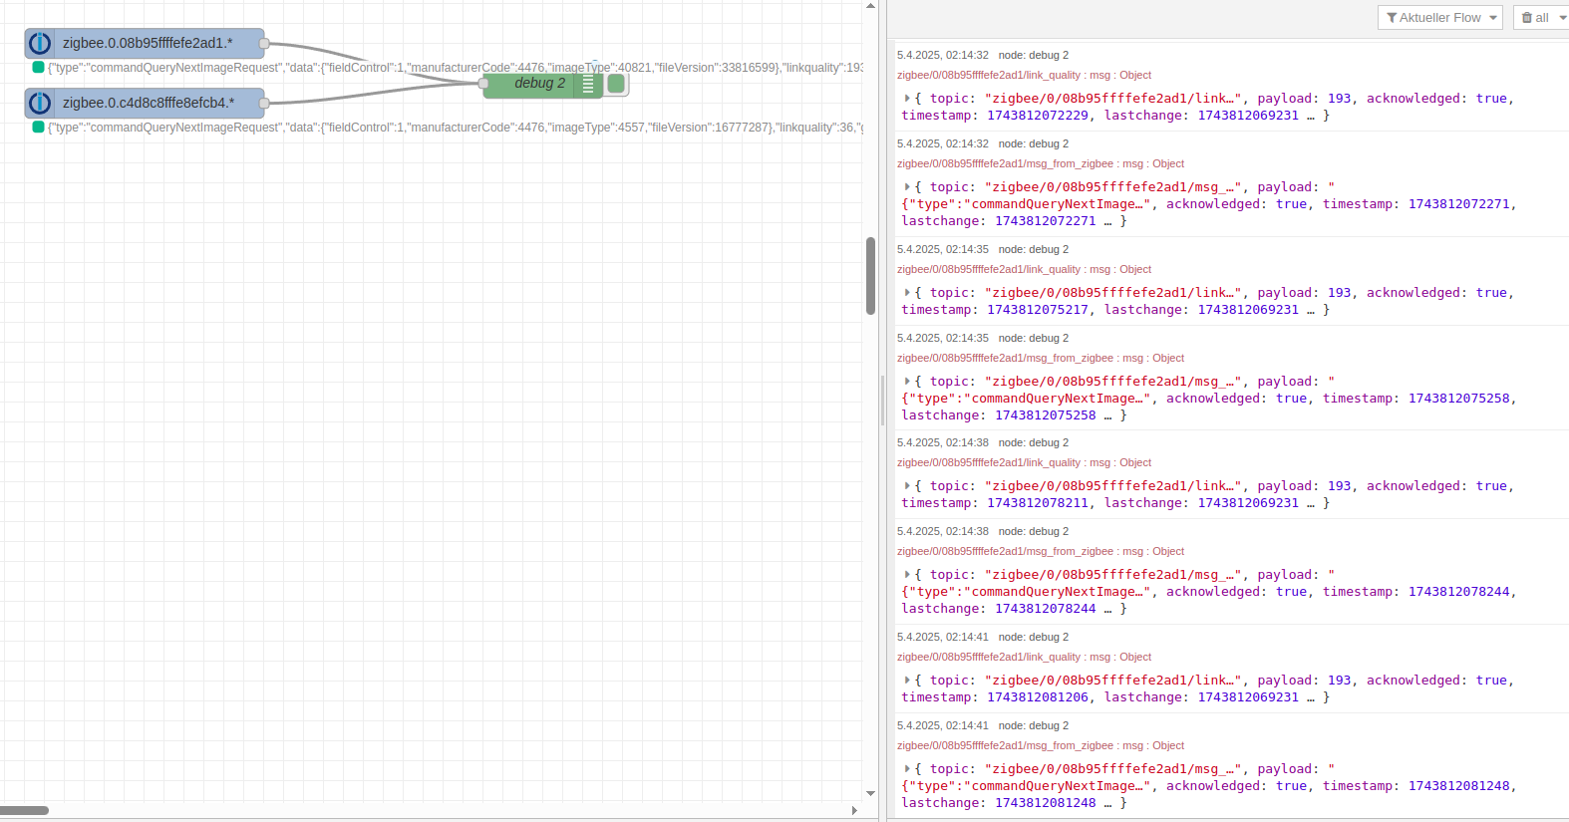Expand the 02:14:32 link_quality message object

pos(907,99)
